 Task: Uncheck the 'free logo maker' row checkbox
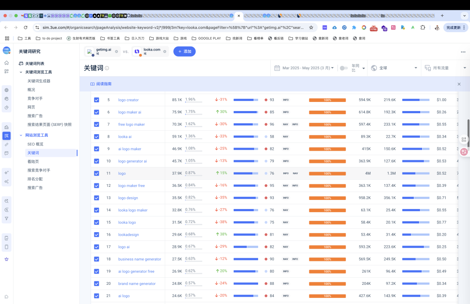97,124
